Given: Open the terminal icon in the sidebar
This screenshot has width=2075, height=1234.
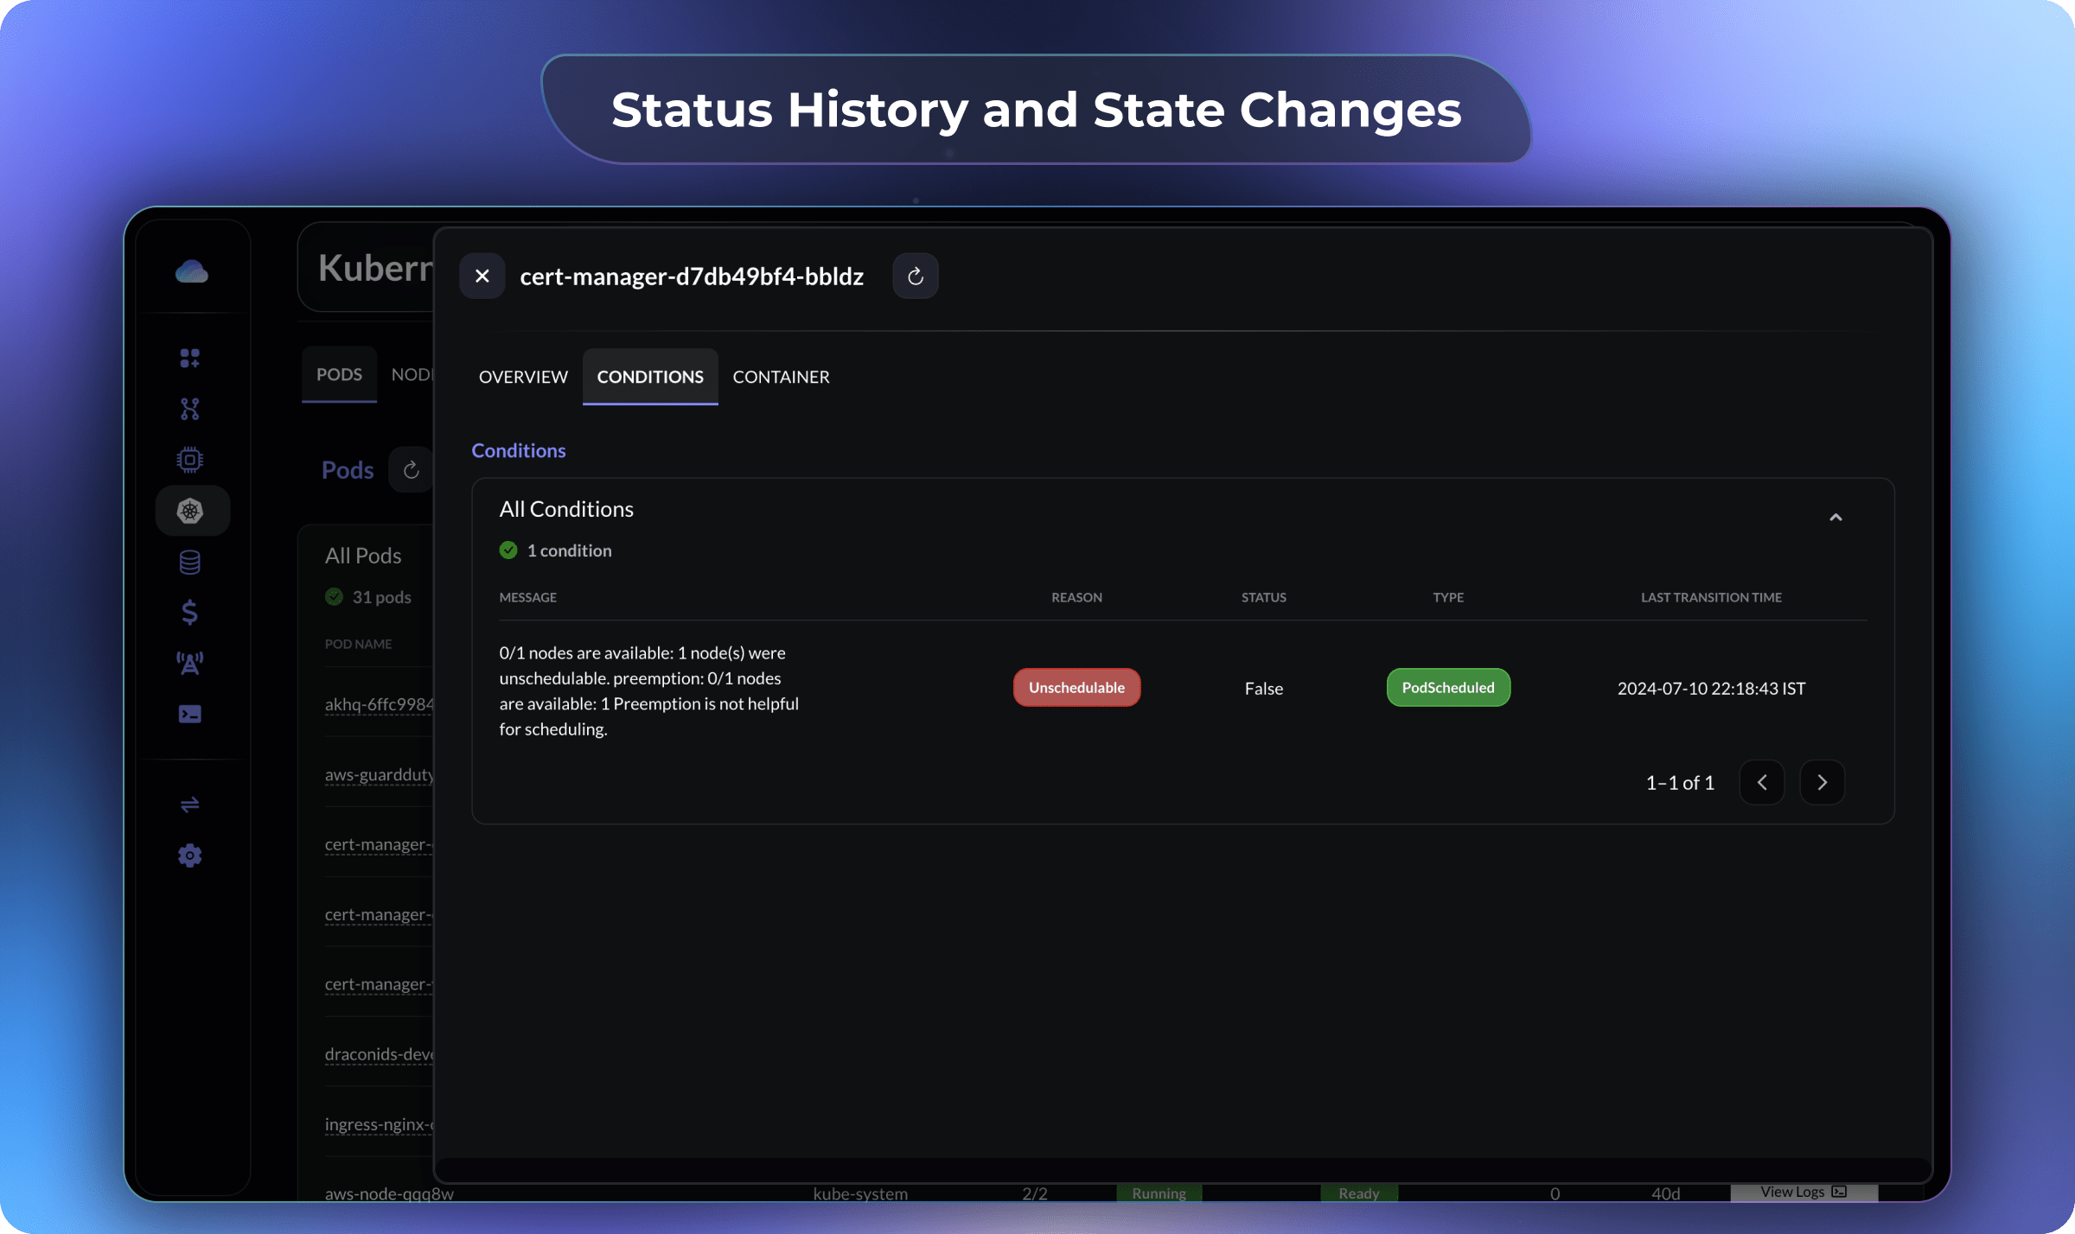Looking at the screenshot, I should point(190,714).
